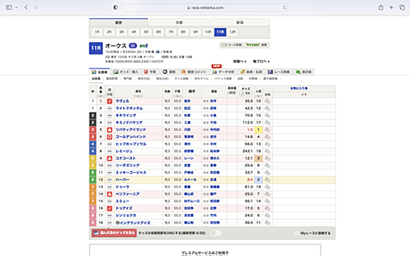
Task: Open the 結果・払戻 tab
Action: pos(251,72)
